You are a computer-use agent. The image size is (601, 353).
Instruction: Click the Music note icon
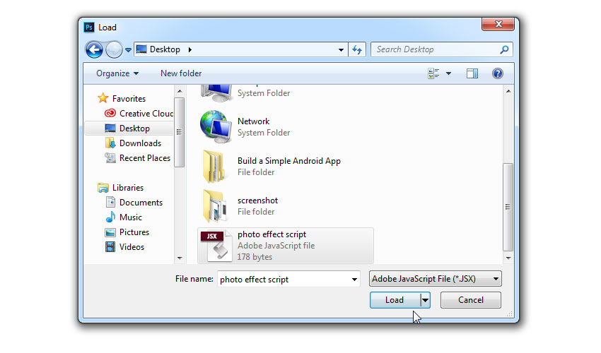110,217
